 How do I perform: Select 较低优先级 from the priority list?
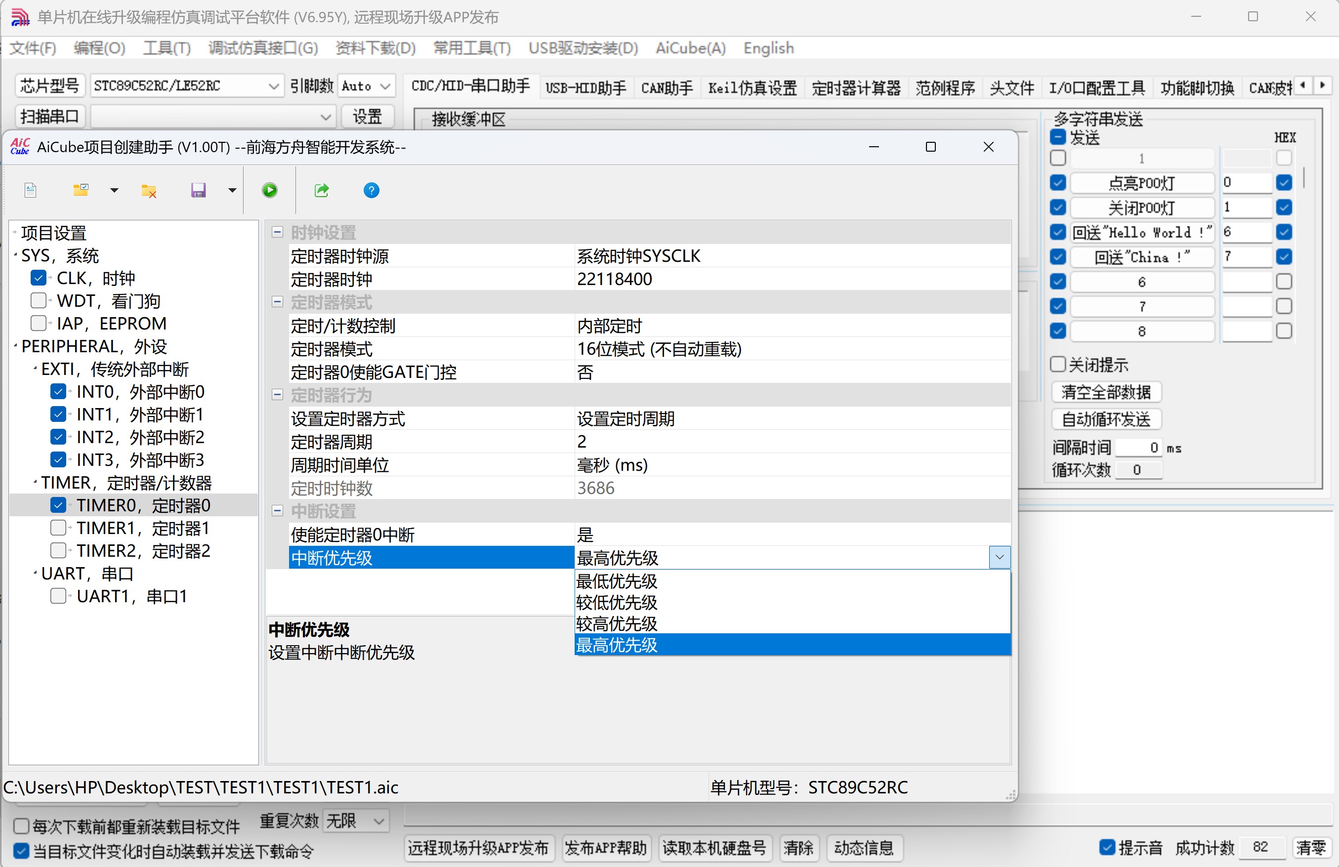tap(792, 602)
